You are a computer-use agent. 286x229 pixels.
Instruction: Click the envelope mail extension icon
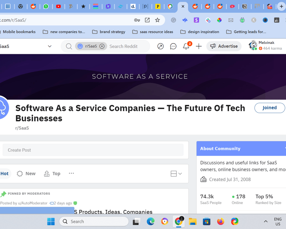231,20
